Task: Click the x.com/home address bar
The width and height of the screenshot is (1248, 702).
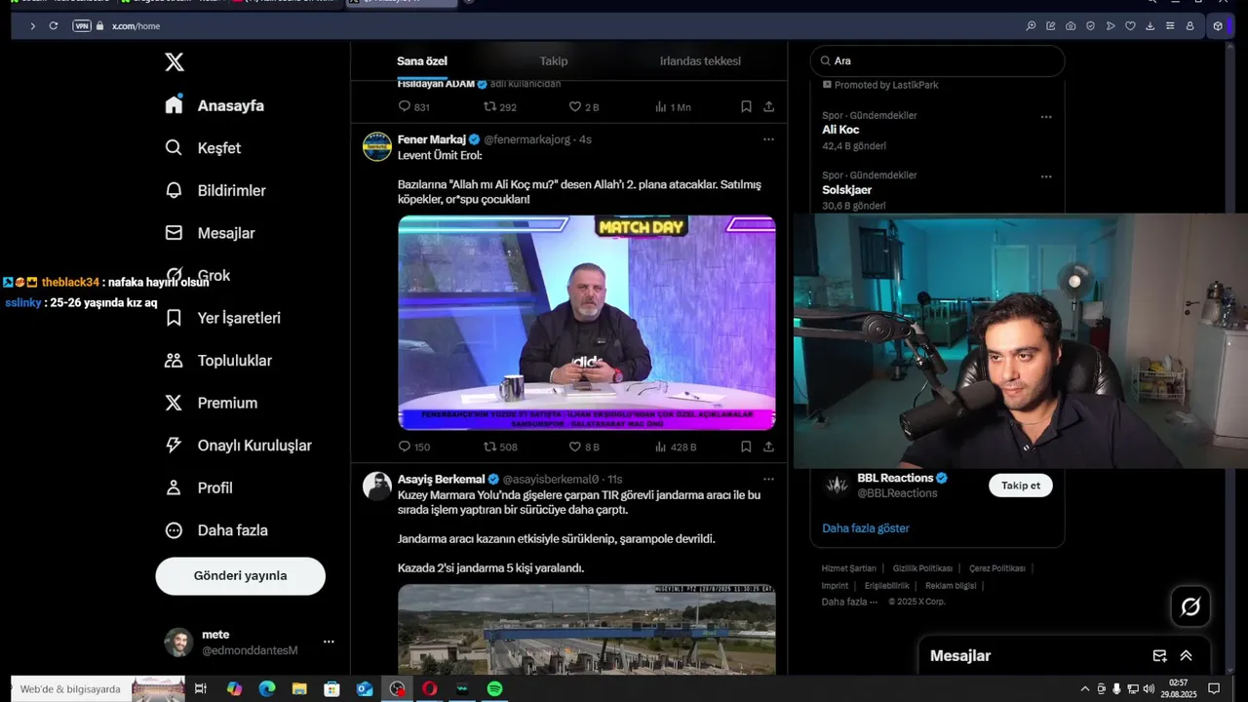Action: click(x=136, y=25)
